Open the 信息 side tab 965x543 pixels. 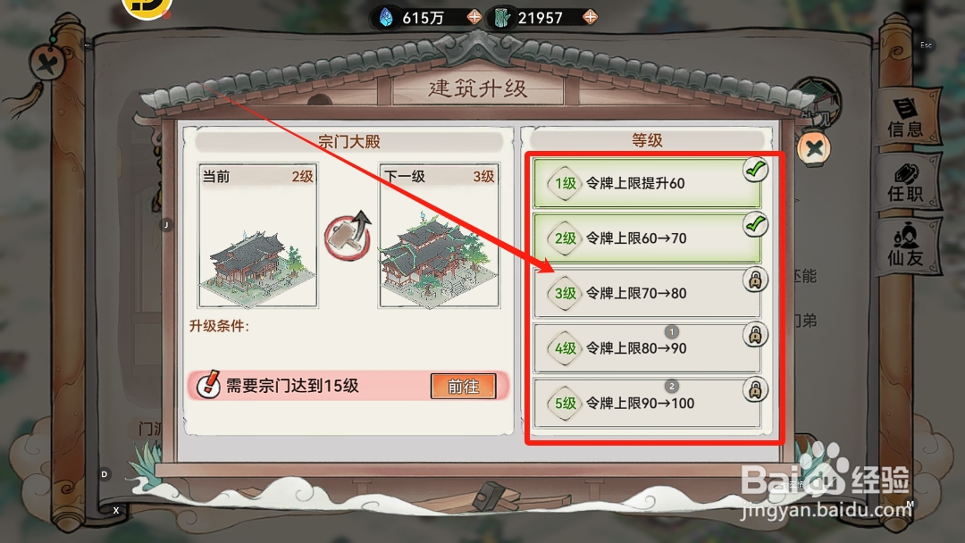click(x=906, y=118)
